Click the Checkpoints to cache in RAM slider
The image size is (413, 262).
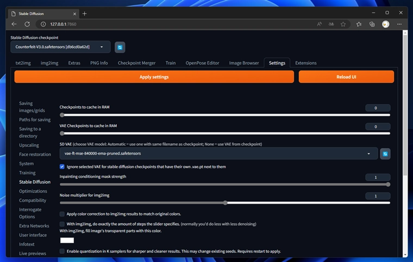225,115
